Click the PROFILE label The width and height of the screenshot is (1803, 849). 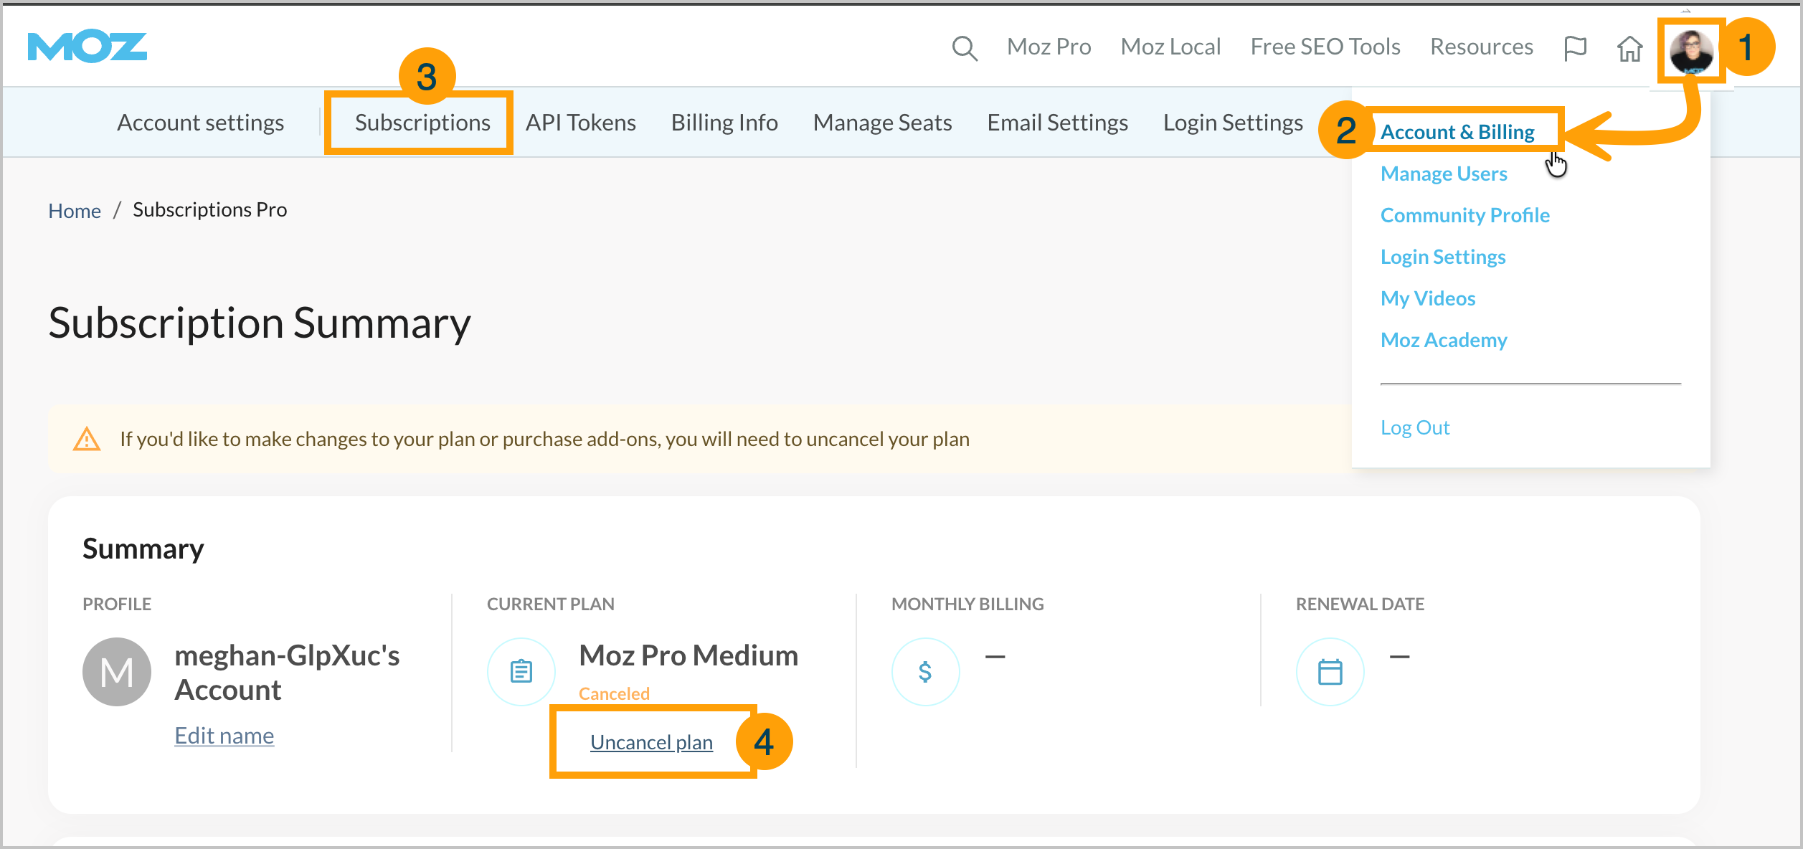point(117,604)
